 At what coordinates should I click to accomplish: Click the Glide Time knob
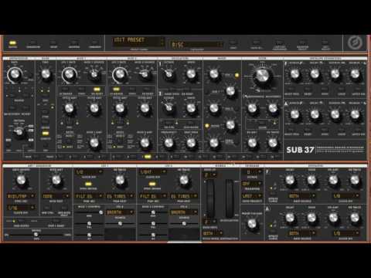[46, 74]
